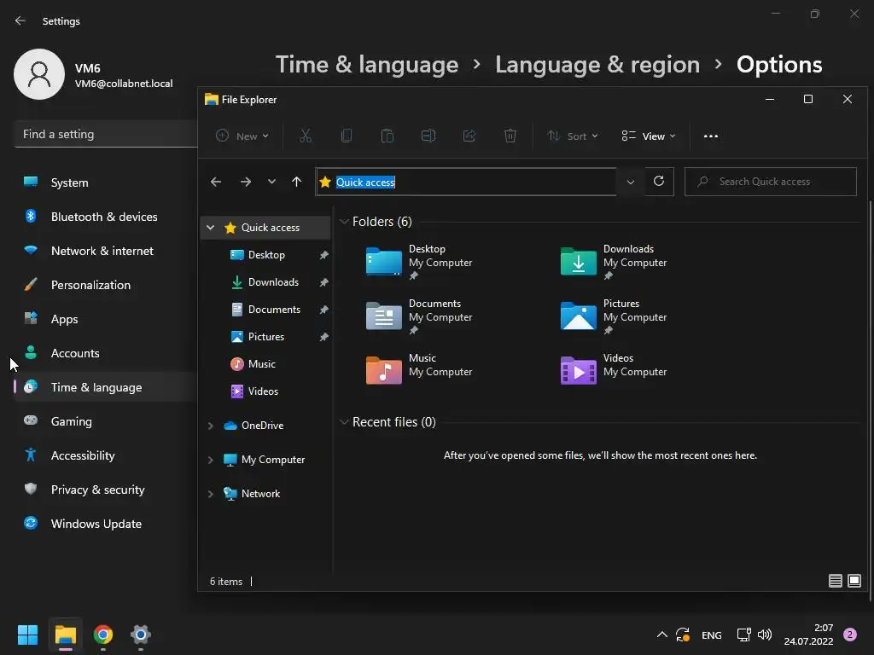Click the Find a setting search box
Image resolution: width=874 pixels, height=655 pixels.
tap(106, 134)
